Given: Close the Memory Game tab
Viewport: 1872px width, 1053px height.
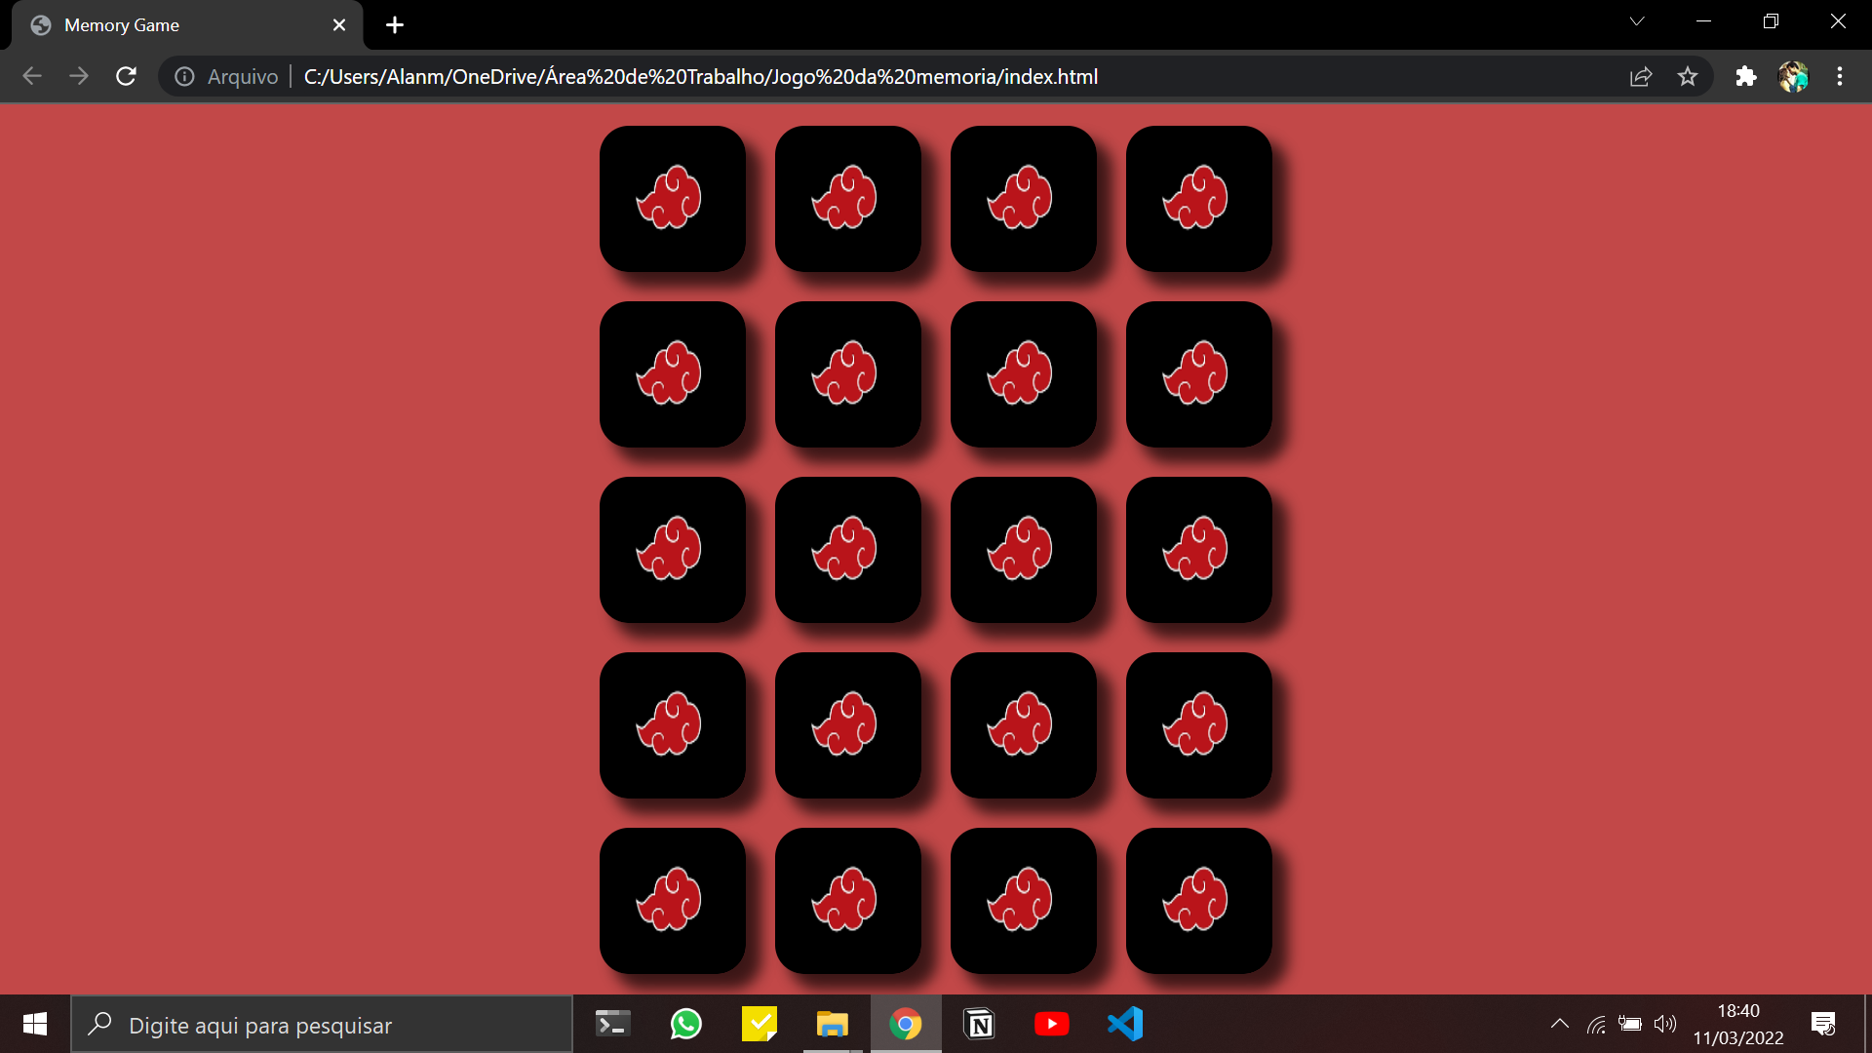Looking at the screenshot, I should click(339, 25).
